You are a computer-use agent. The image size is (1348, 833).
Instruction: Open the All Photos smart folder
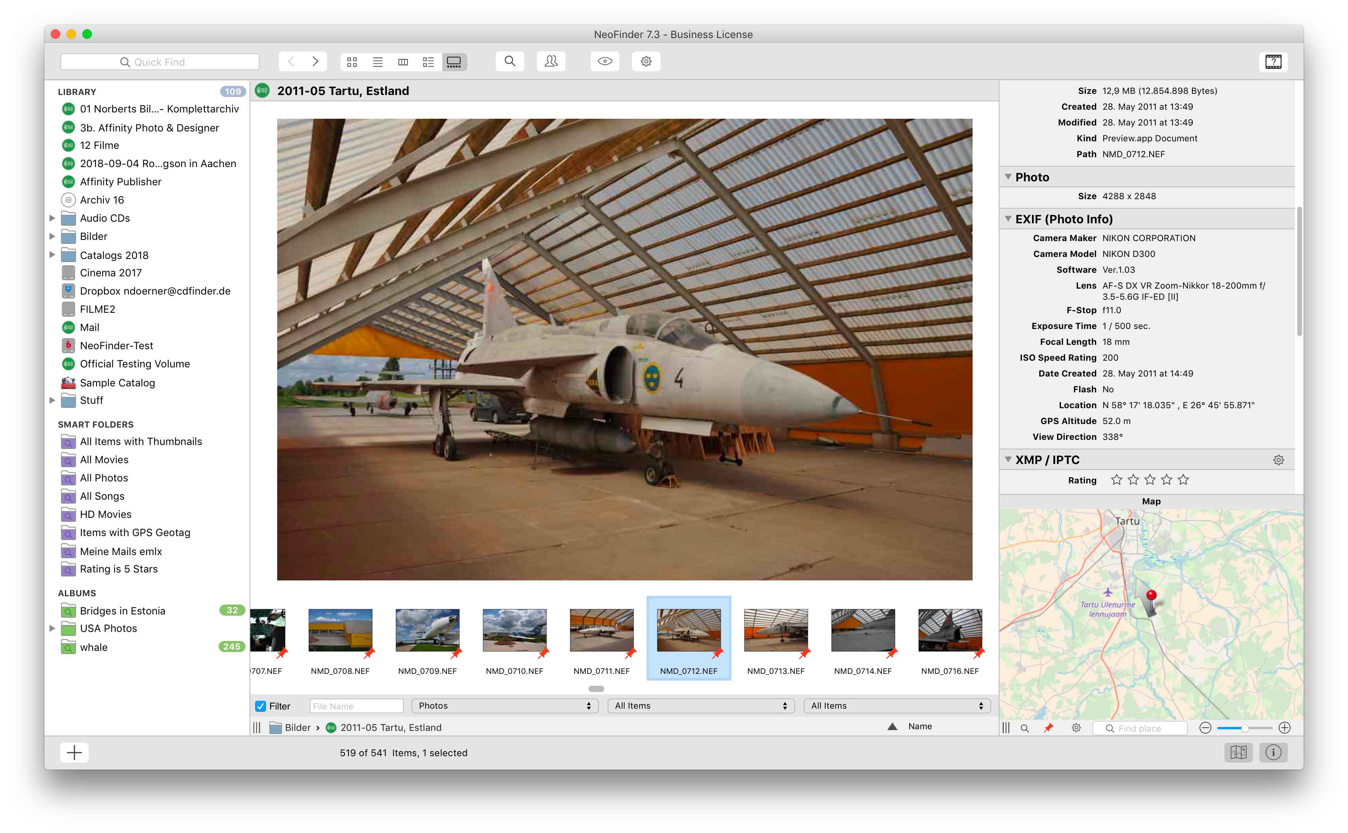104,477
